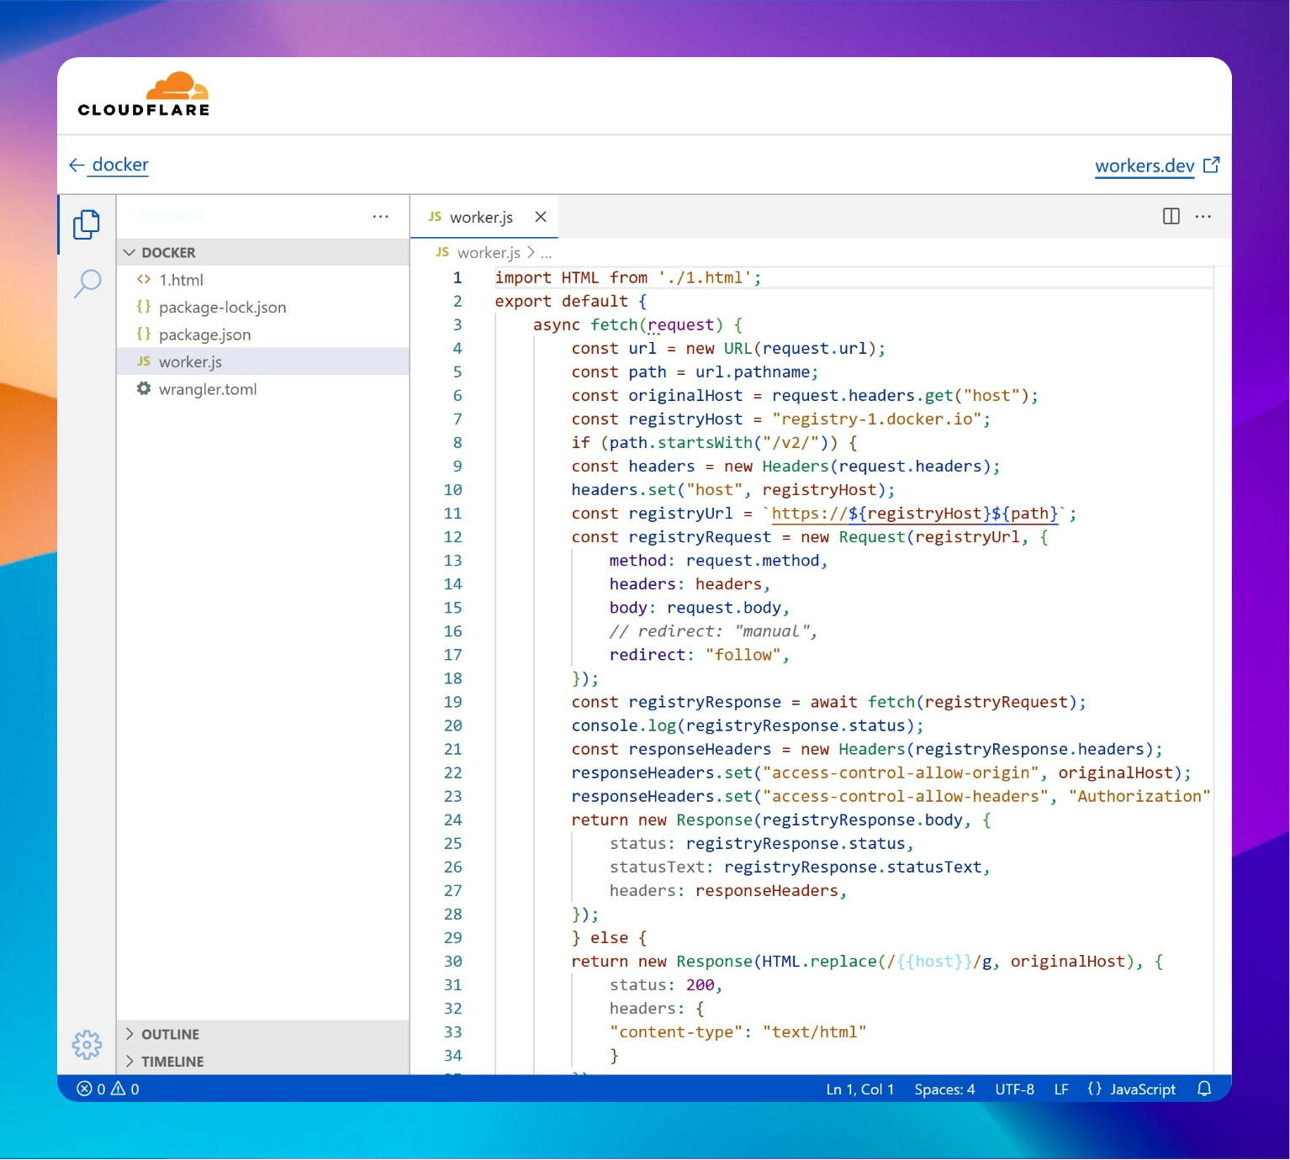Image resolution: width=1290 pixels, height=1160 pixels.
Task: Open package.json file
Action: pyautogui.click(x=262, y=335)
